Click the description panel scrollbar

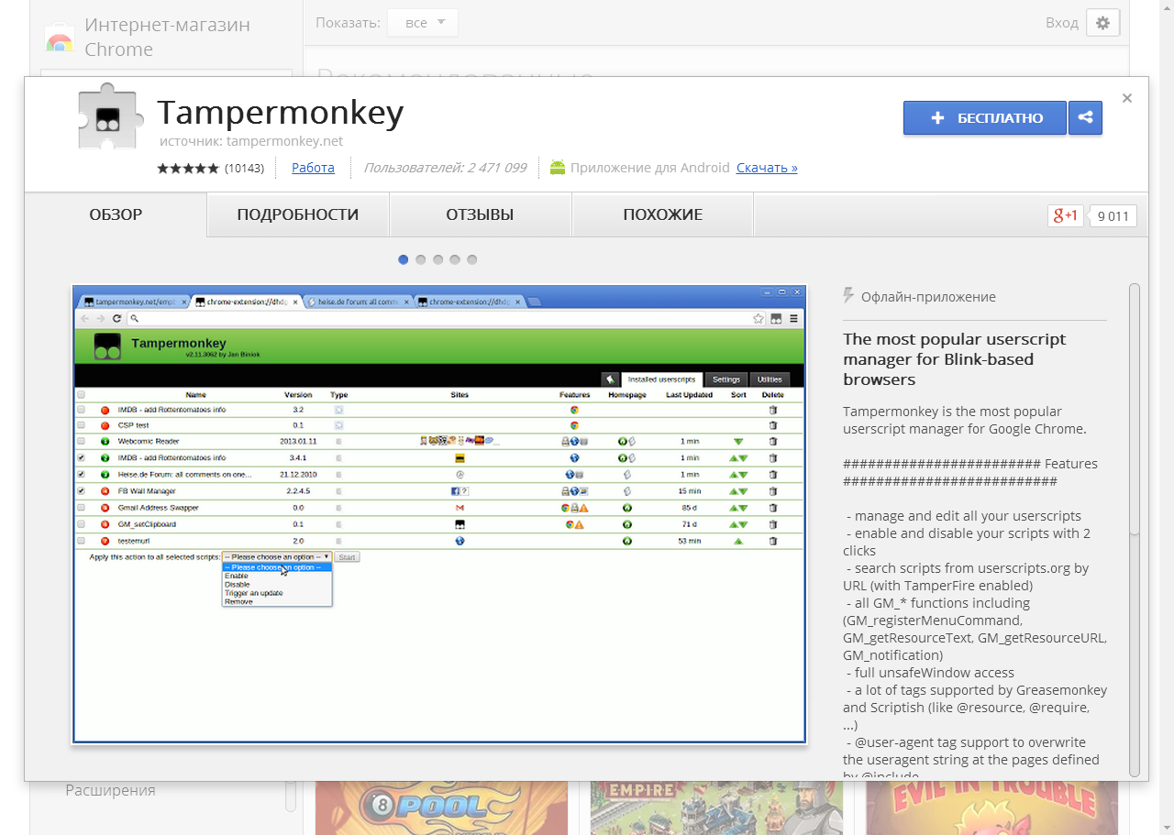pos(1135,529)
